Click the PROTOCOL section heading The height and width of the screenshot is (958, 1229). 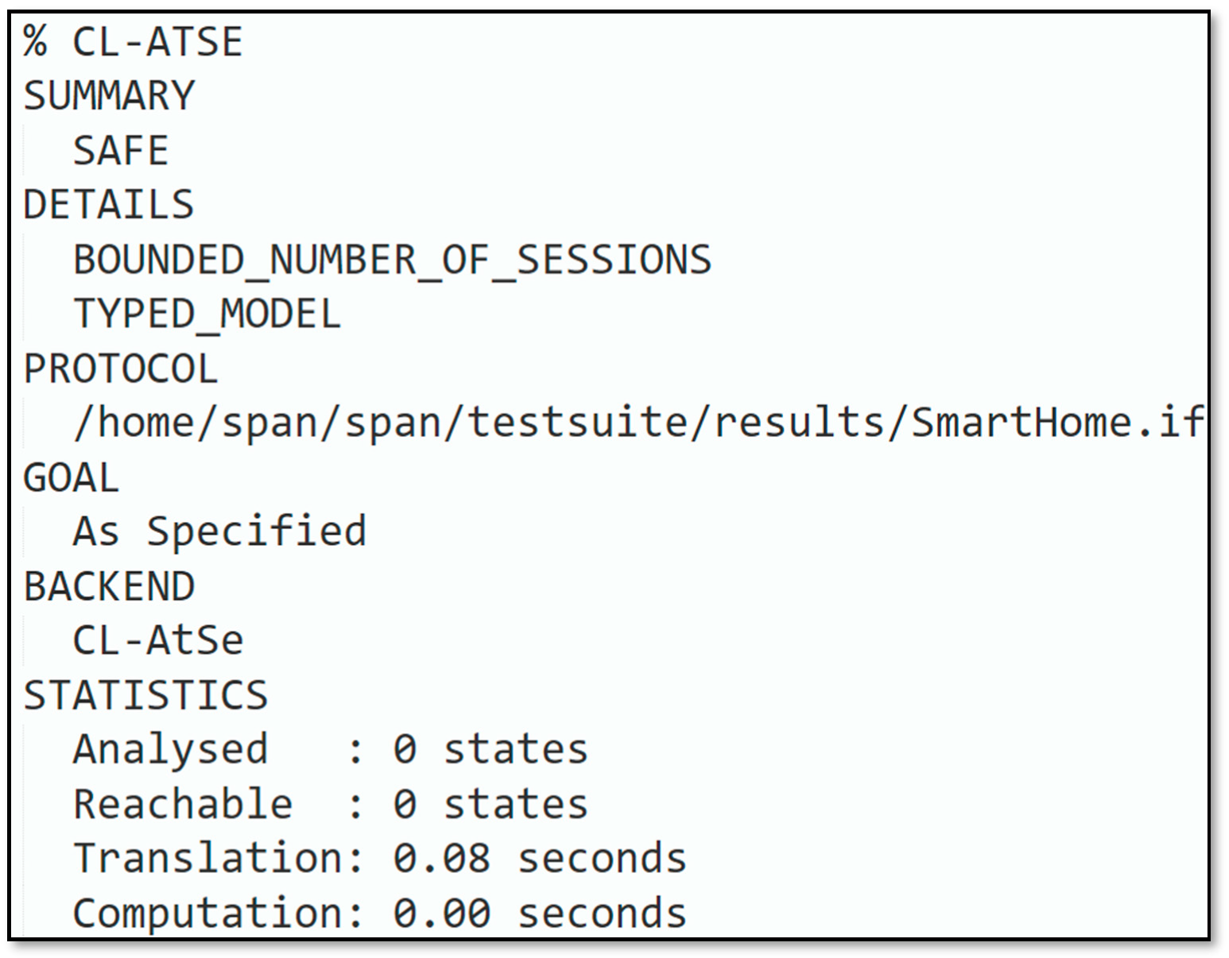click(x=121, y=369)
